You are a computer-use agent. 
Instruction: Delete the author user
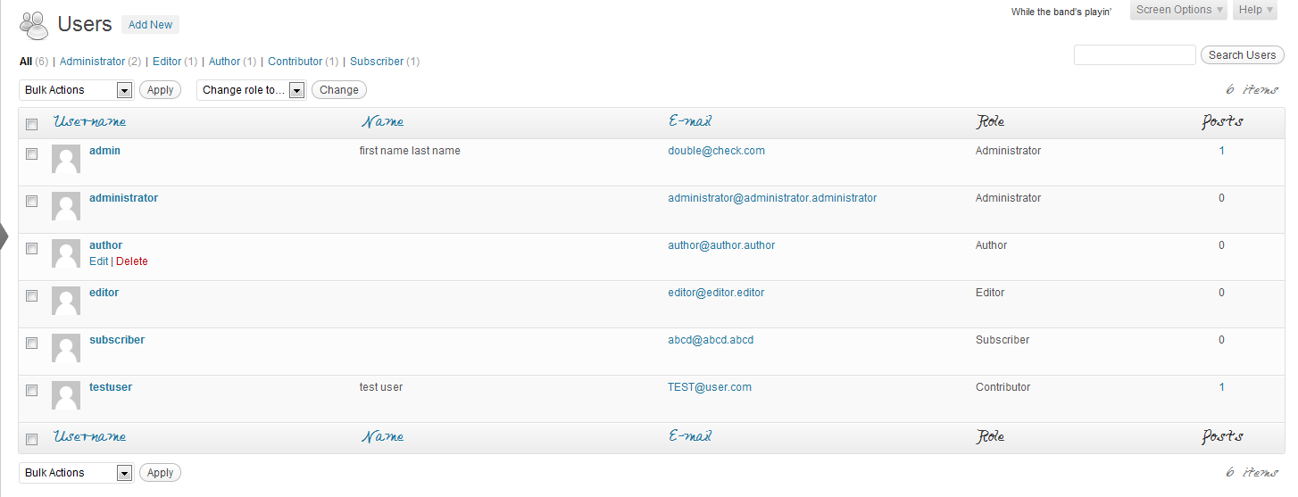coord(132,261)
